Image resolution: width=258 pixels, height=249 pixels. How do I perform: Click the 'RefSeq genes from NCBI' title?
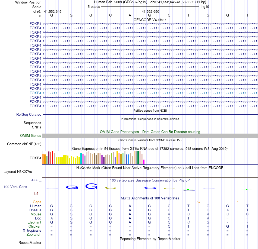[150, 111]
